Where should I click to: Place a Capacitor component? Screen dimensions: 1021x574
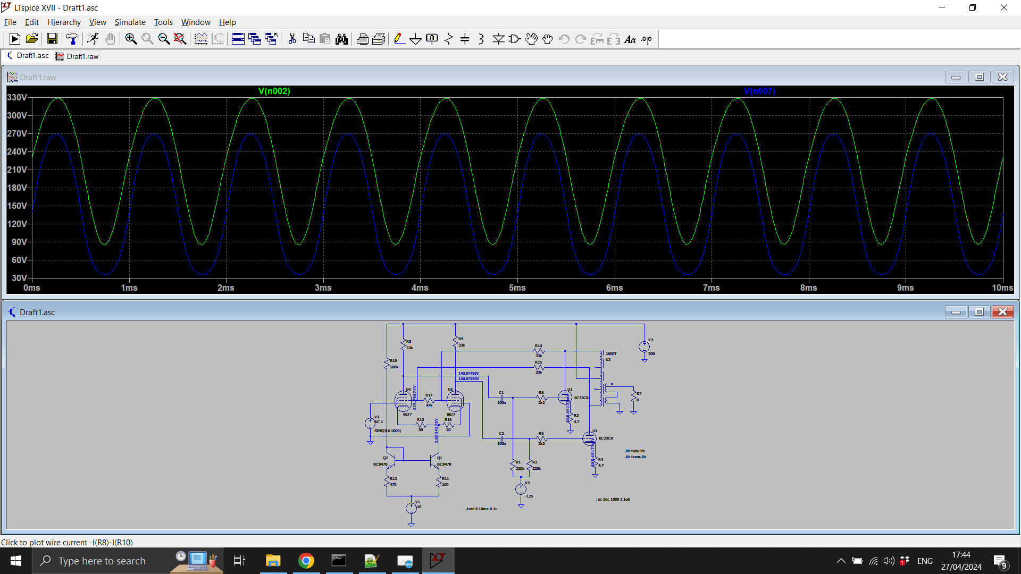465,39
